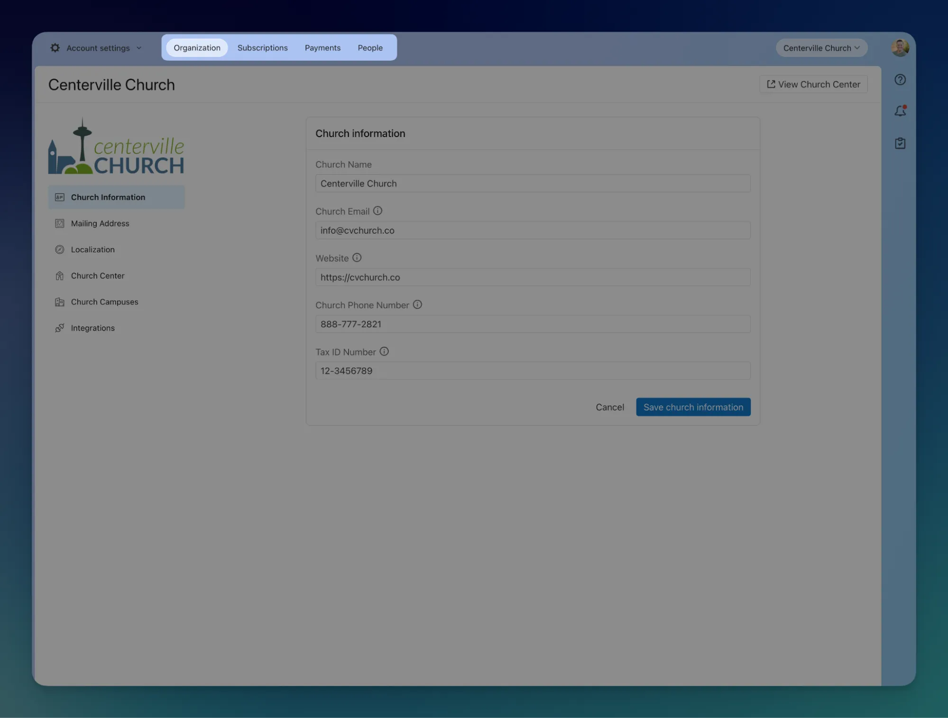Click the Cancel button
Screen dimensions: 948x718
click(x=609, y=407)
